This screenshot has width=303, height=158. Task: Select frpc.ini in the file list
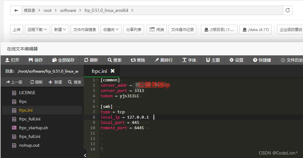tap(42, 110)
